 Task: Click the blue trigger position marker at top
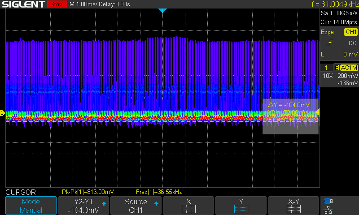coord(163,10)
